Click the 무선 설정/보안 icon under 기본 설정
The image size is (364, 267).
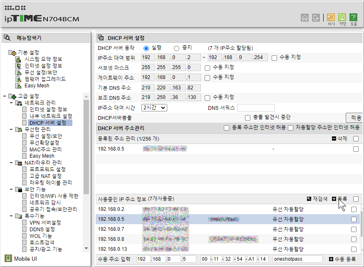tap(18, 73)
